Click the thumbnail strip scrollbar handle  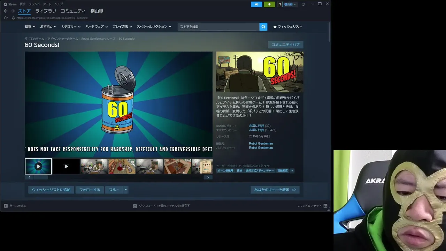point(40,177)
